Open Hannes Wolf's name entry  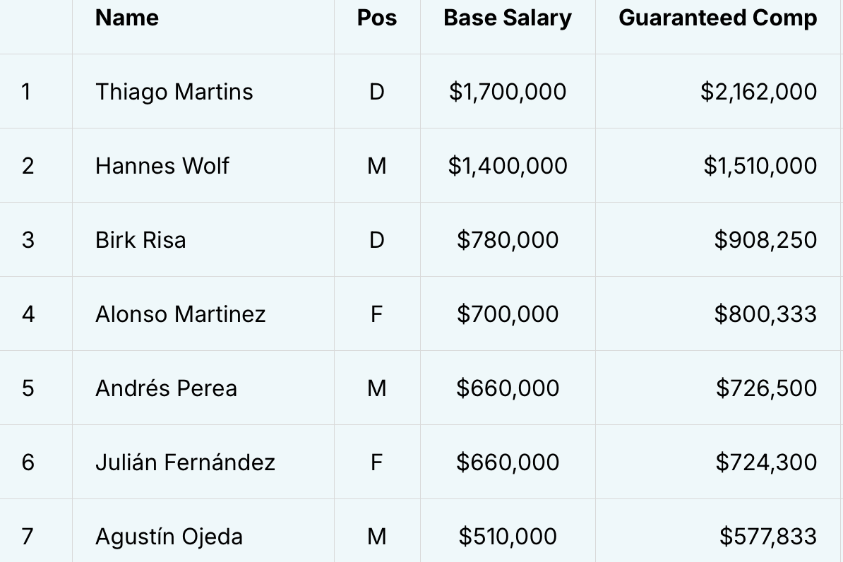(162, 166)
